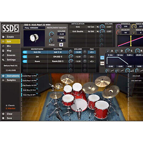Adjust the OH pan knob
This screenshot has height=143, width=143.
pyautogui.click(x=85, y=56)
